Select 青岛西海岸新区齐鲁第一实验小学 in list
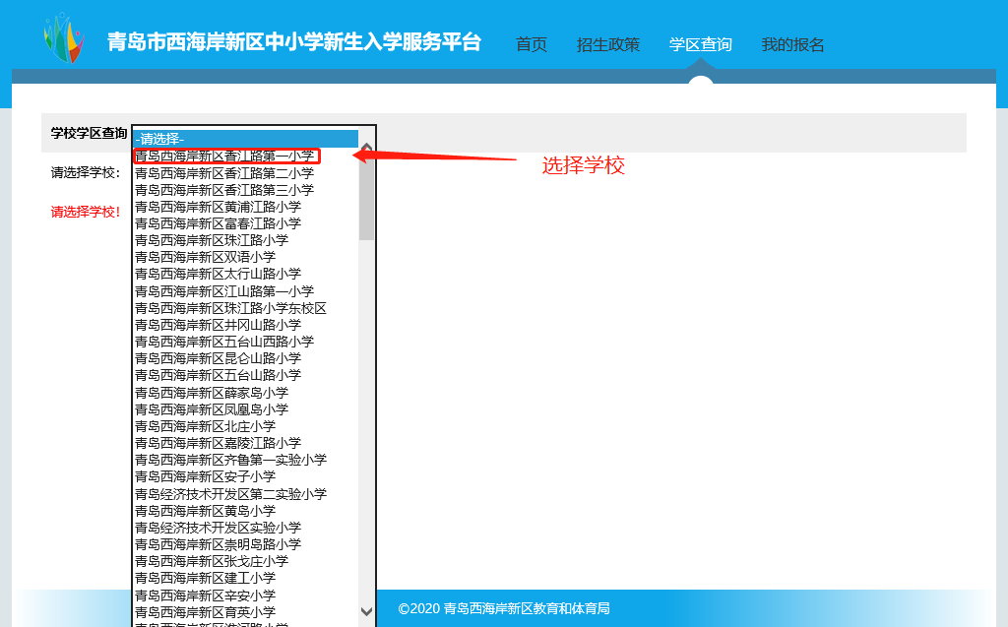Viewport: 1008px width, 627px height. tap(245, 459)
